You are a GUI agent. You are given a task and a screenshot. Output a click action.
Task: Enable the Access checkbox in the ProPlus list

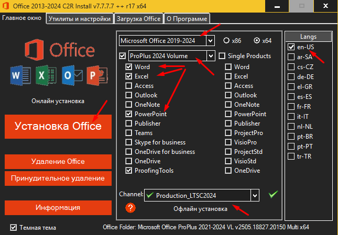click(x=129, y=86)
